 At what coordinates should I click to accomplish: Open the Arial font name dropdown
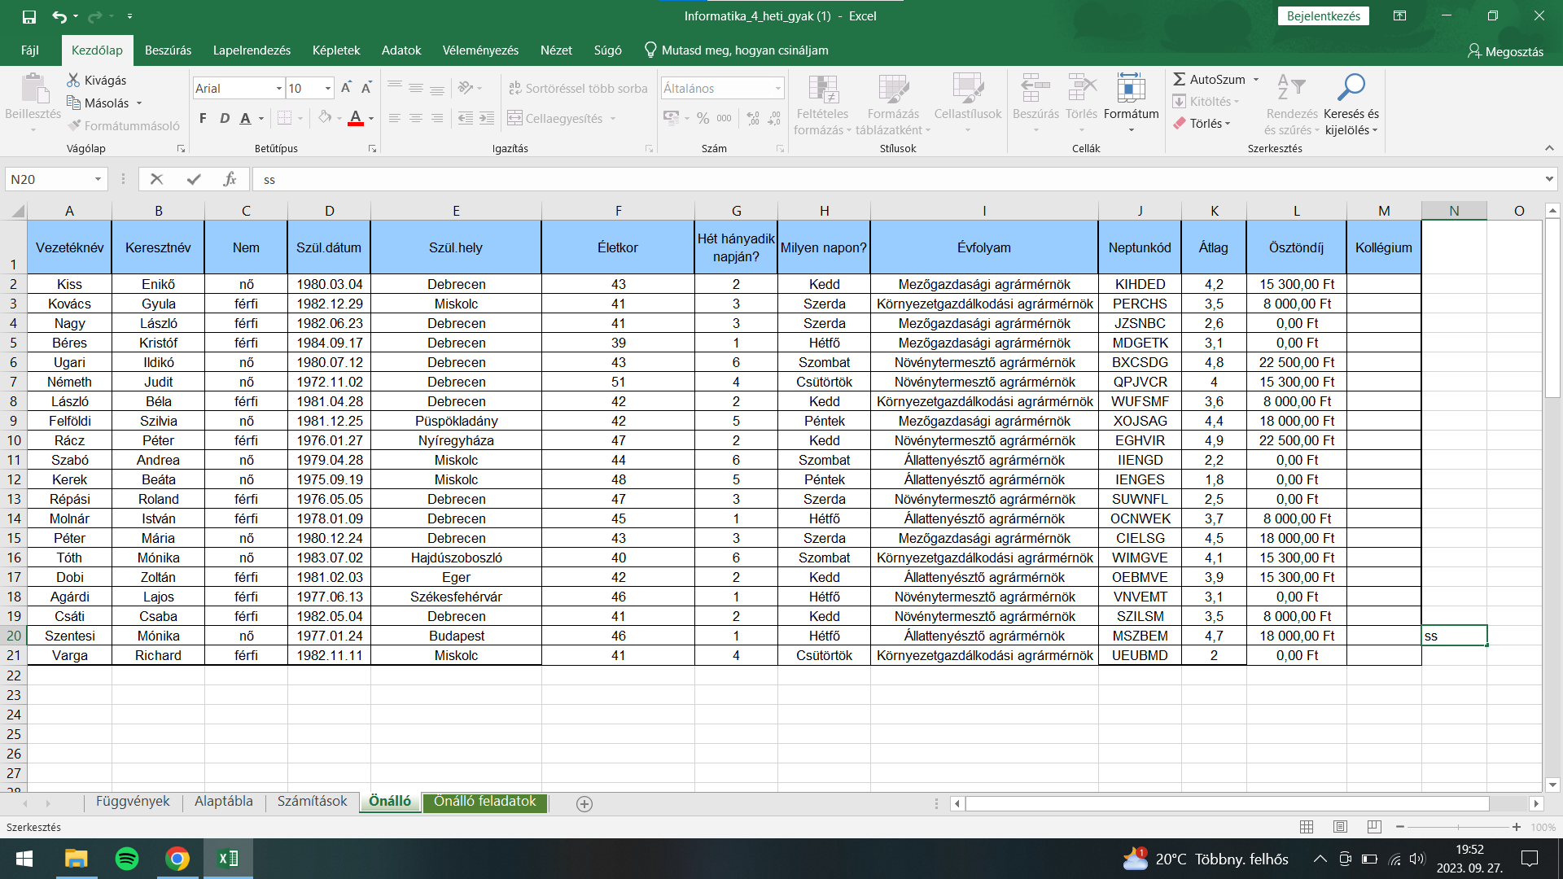pyautogui.click(x=278, y=88)
